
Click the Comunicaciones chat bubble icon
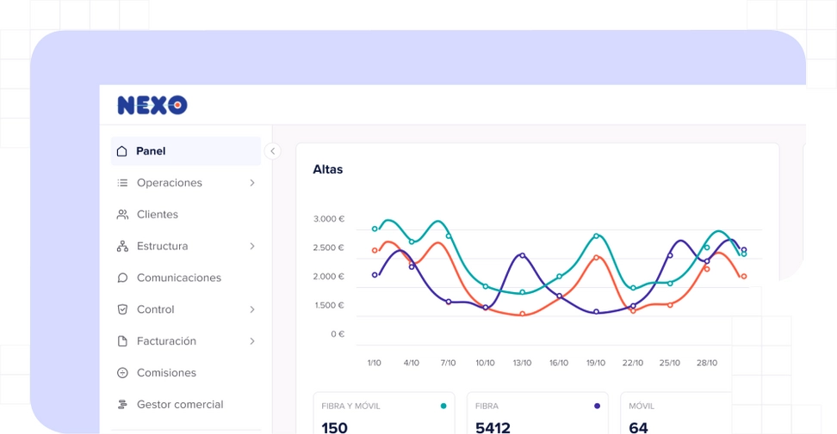(x=122, y=278)
